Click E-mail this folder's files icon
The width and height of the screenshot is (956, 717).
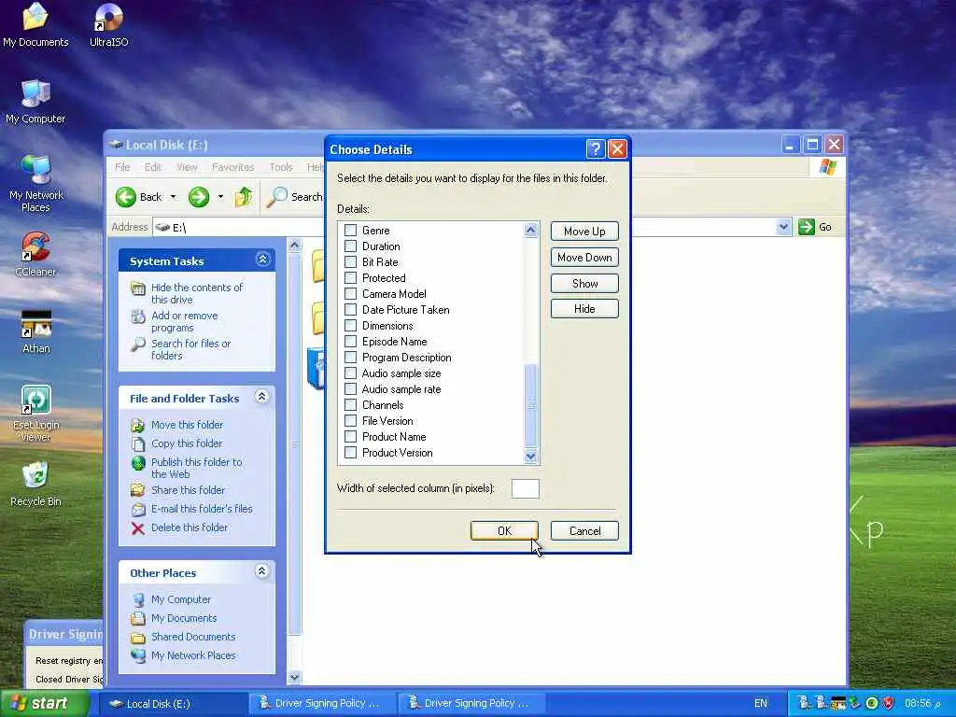(x=138, y=509)
